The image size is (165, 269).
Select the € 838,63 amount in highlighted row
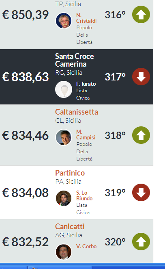pos(26,77)
